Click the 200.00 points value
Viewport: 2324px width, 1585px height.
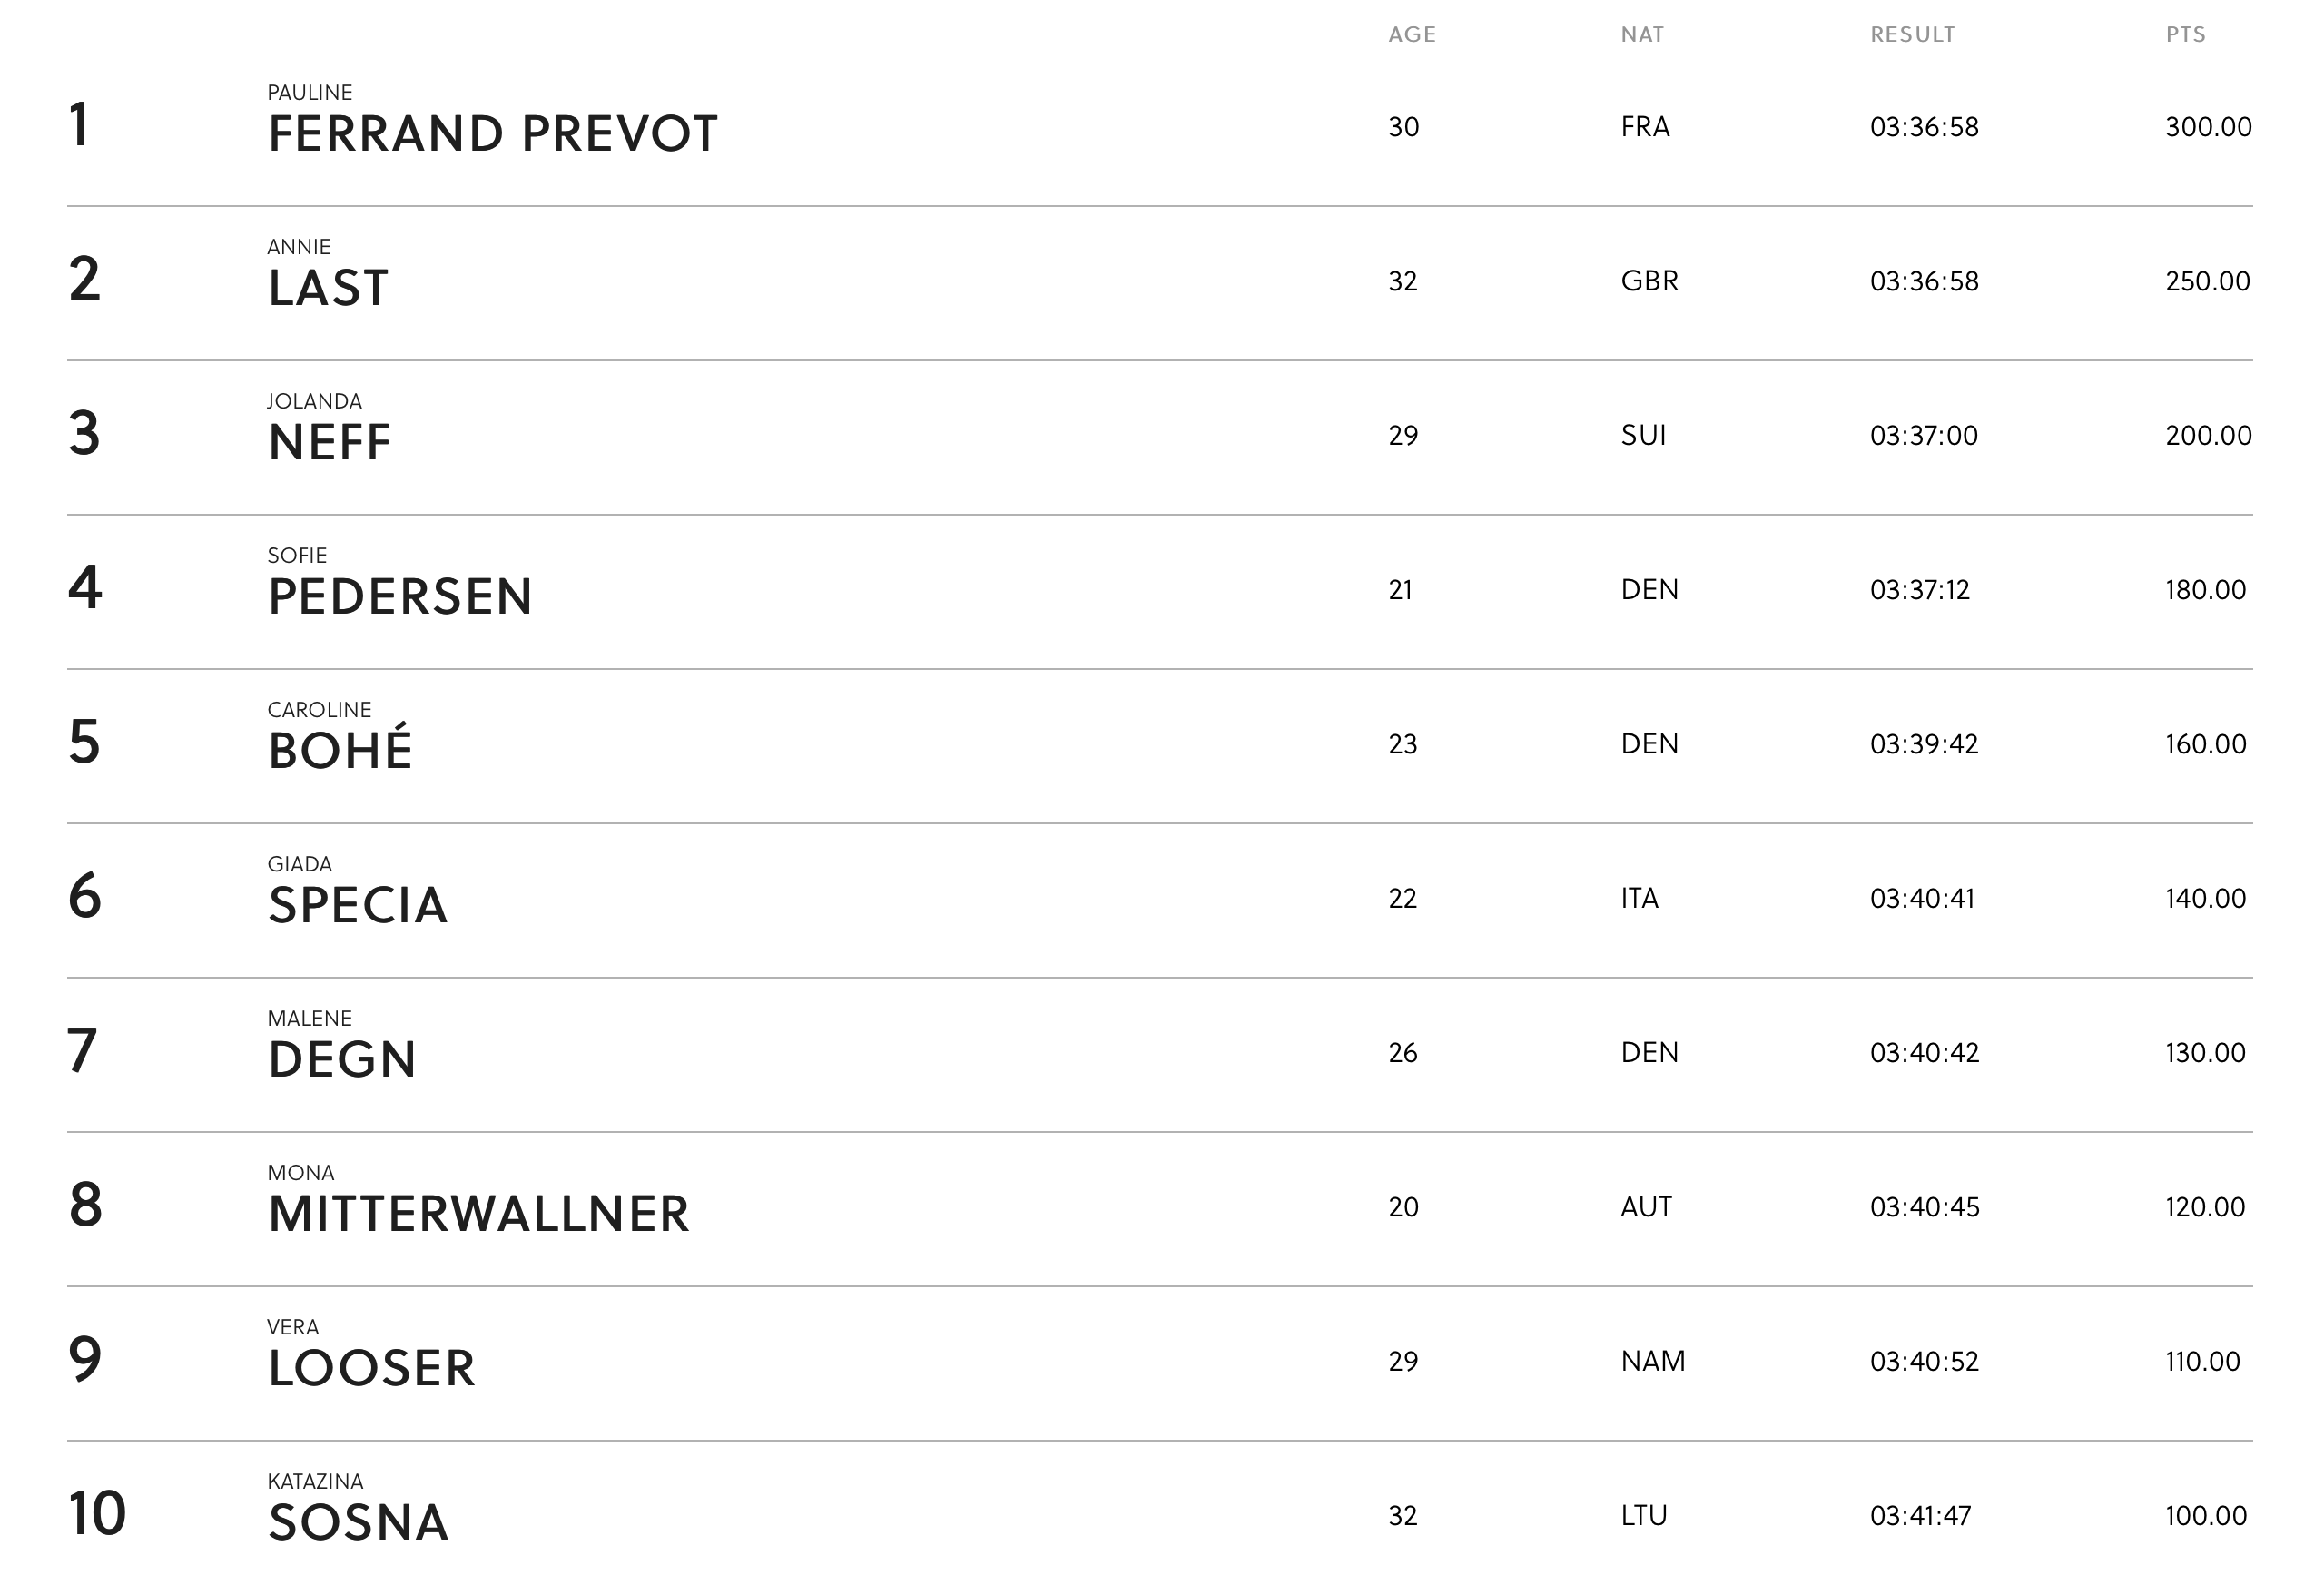2208,435
